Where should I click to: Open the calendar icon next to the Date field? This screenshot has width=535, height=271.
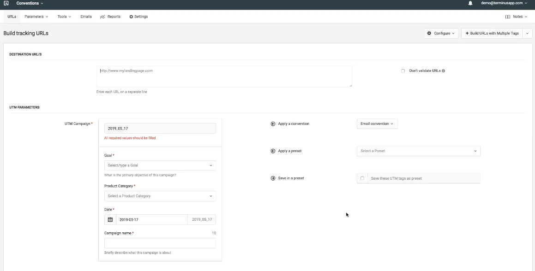(110, 219)
